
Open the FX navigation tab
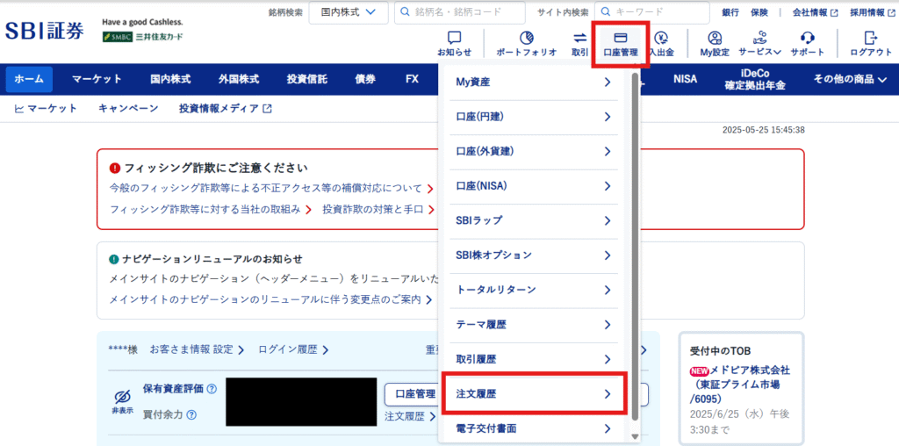click(412, 79)
